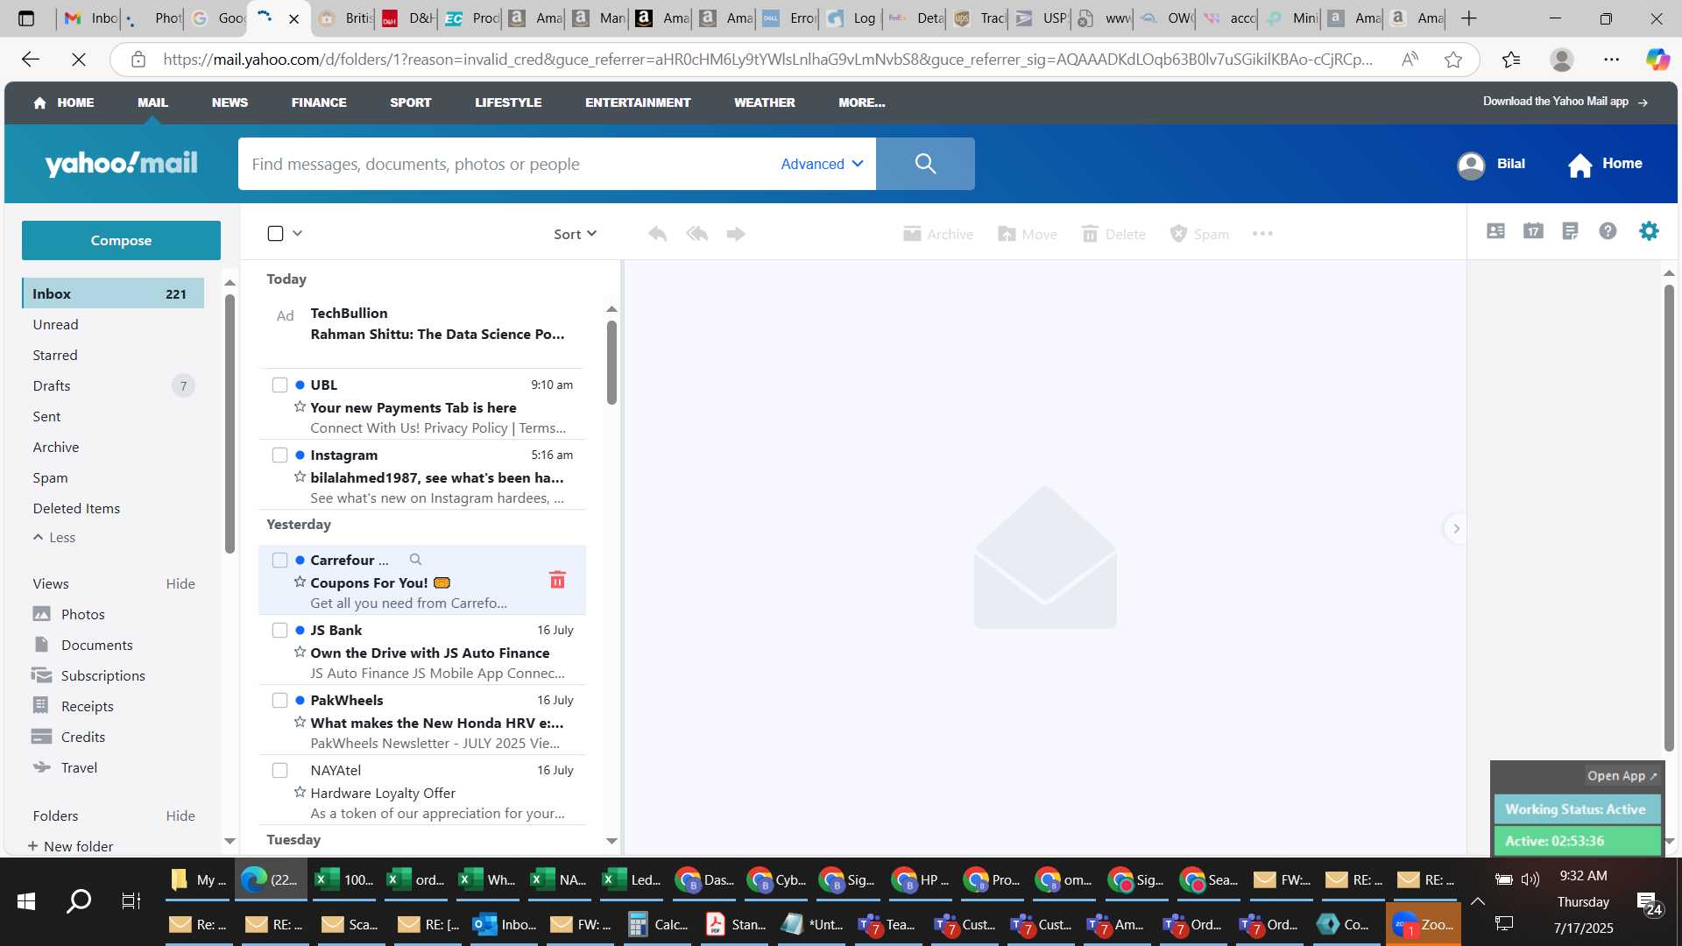This screenshot has height=946, width=1682.
Task: Open the Receipts view
Action: pyautogui.click(x=73, y=706)
